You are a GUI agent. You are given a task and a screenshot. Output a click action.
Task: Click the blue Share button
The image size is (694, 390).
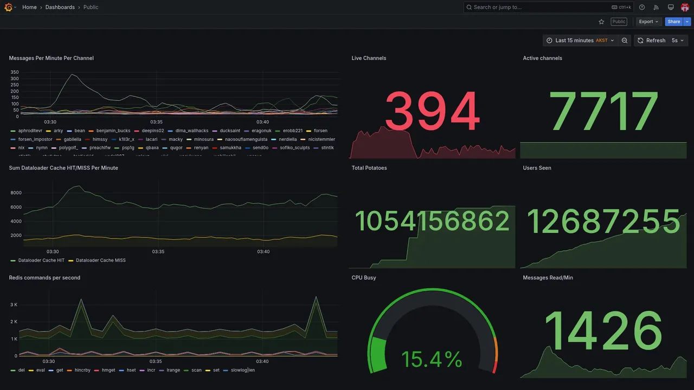coord(674,22)
